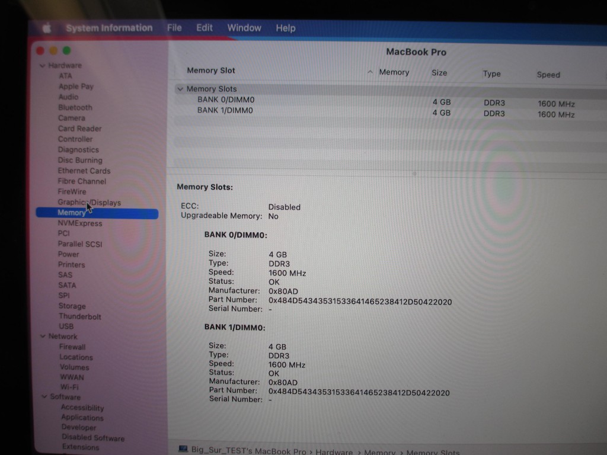Select Graphics/Displays in the sidebar
The height and width of the screenshot is (455, 607).
[x=89, y=203]
